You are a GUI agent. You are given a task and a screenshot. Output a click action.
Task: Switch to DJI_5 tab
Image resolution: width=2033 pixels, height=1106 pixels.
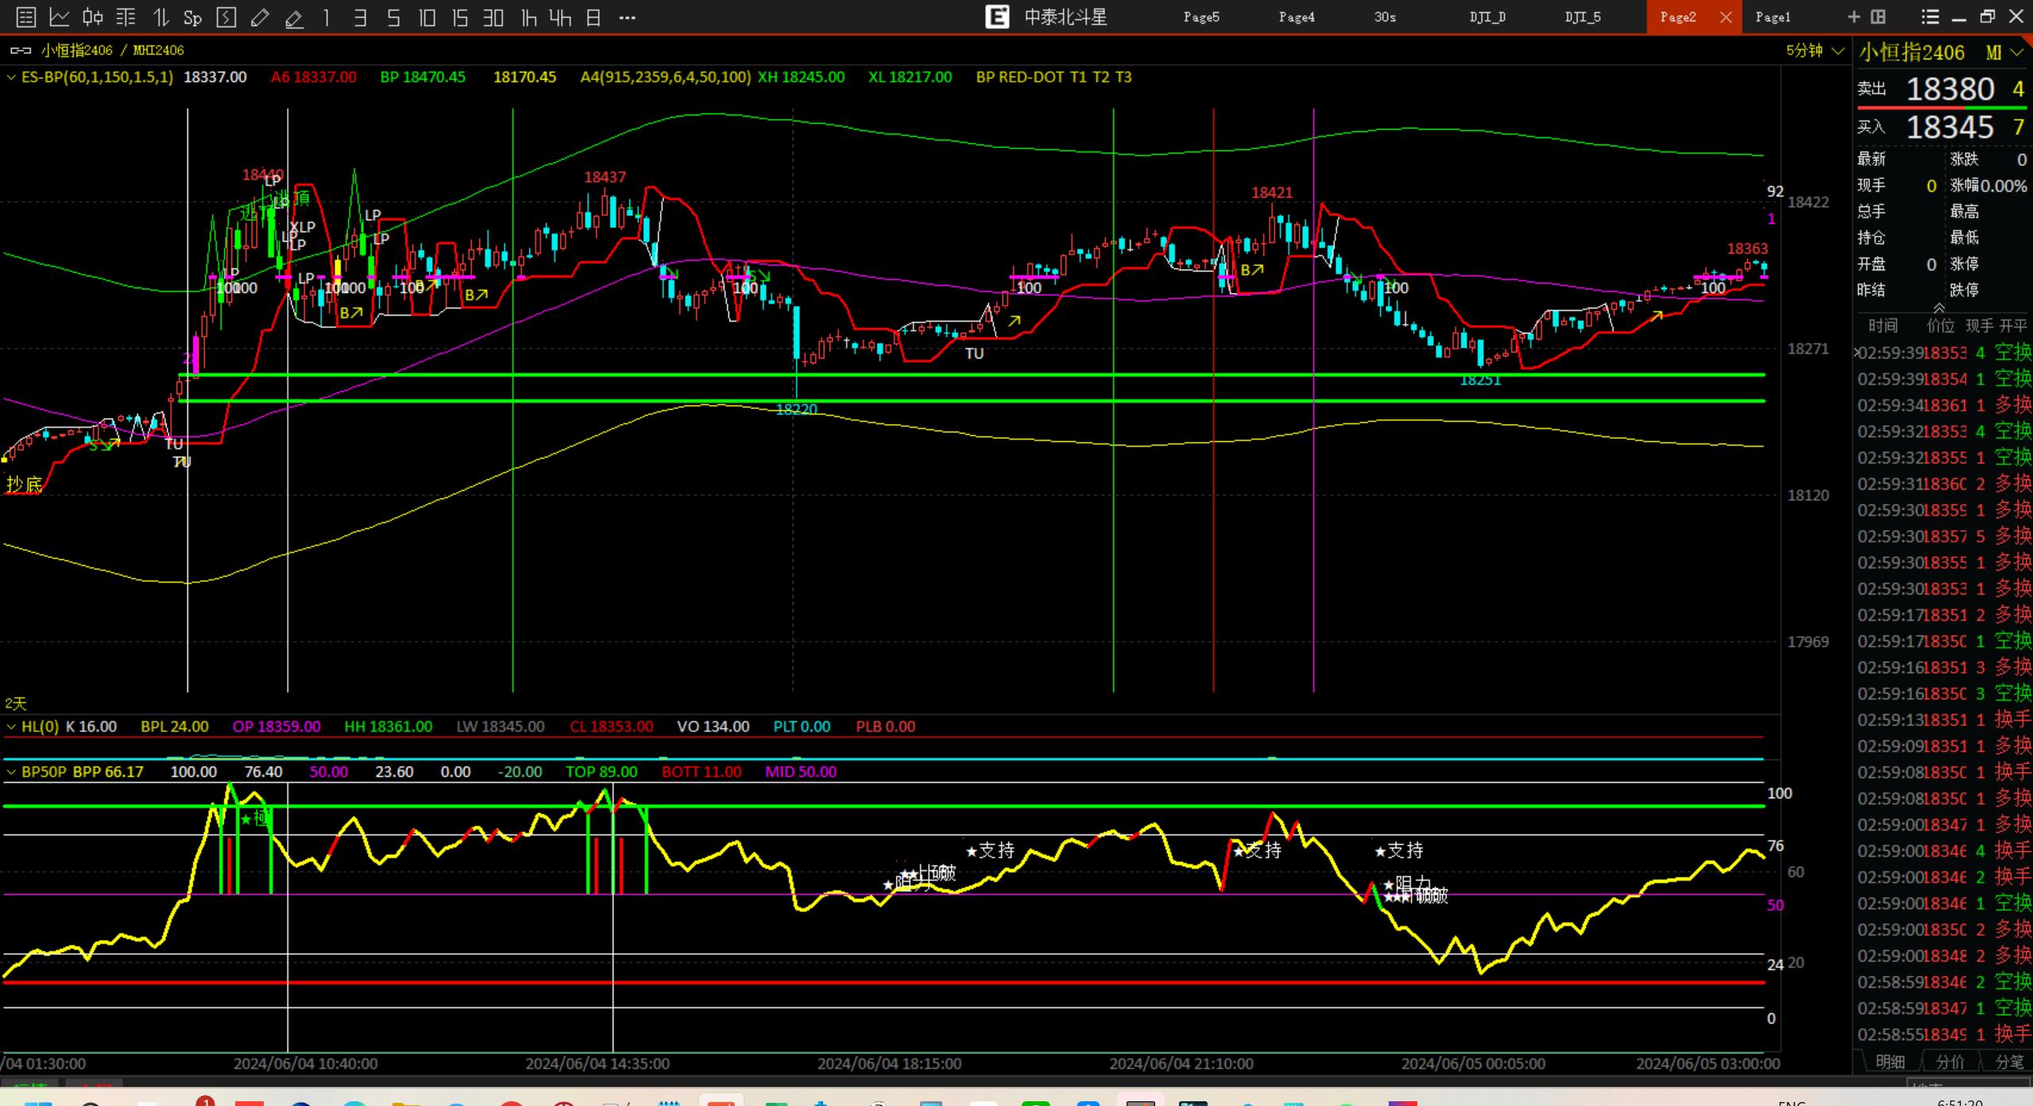tap(1583, 17)
